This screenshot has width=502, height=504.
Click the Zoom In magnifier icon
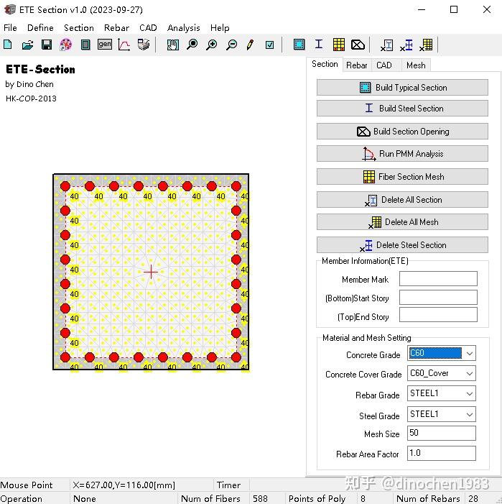(212, 45)
